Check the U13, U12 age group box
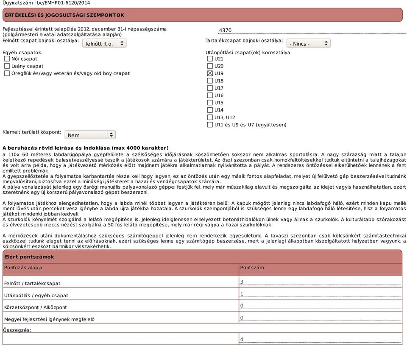 210,117
